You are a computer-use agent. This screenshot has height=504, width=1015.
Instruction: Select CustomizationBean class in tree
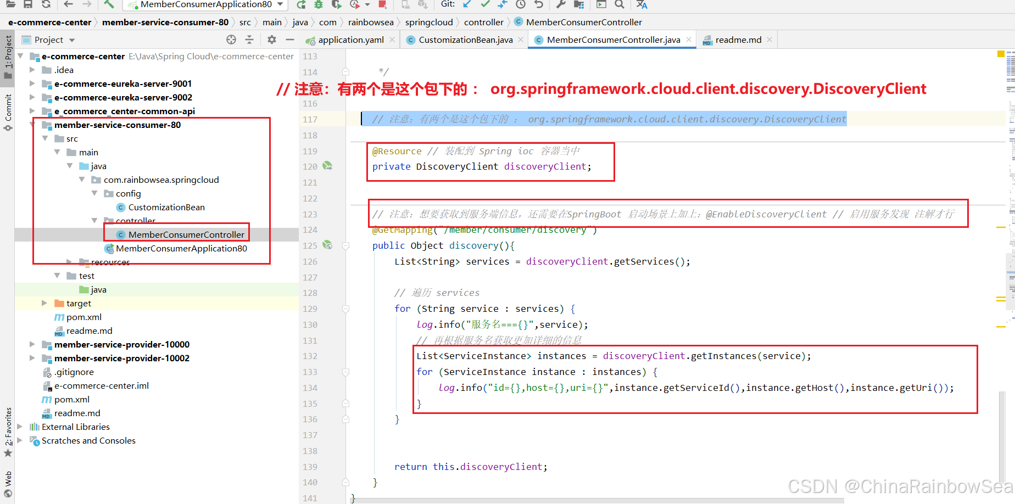coord(160,207)
